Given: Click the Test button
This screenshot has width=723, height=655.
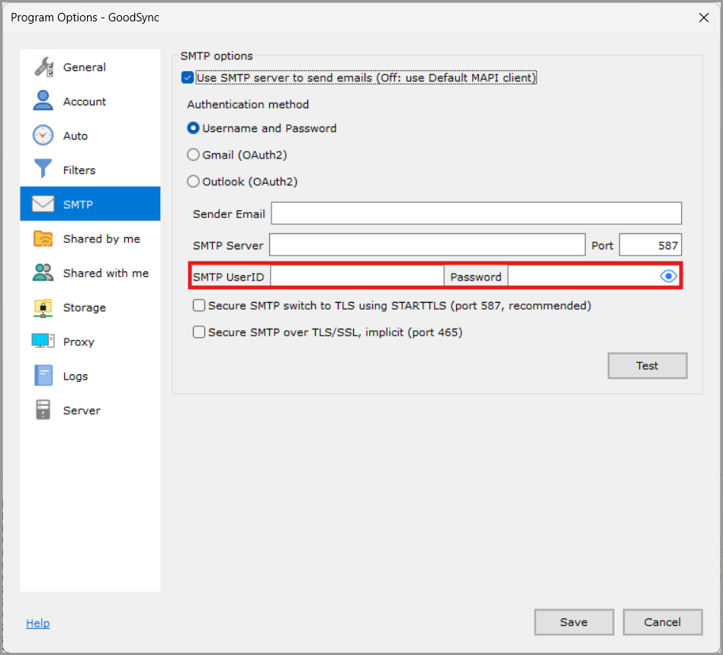Looking at the screenshot, I should click(x=647, y=365).
